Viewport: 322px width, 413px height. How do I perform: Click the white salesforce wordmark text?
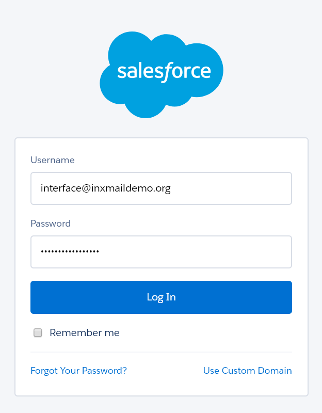click(x=164, y=72)
